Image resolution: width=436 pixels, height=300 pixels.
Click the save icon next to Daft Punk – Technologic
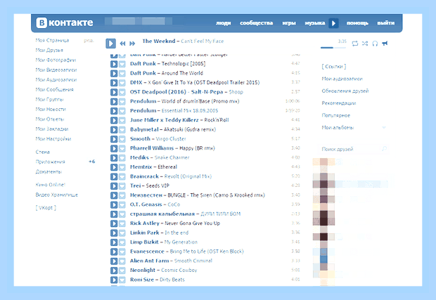click(122, 64)
